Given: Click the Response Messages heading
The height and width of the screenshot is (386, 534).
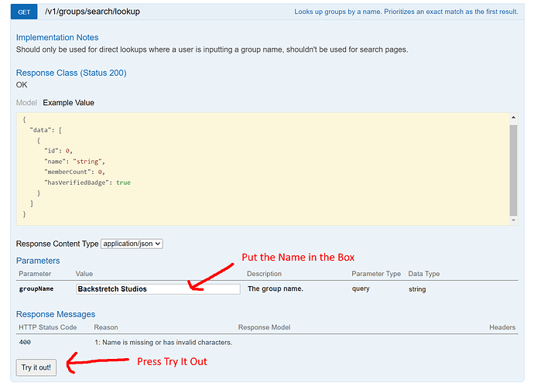Looking at the screenshot, I should click(56, 314).
